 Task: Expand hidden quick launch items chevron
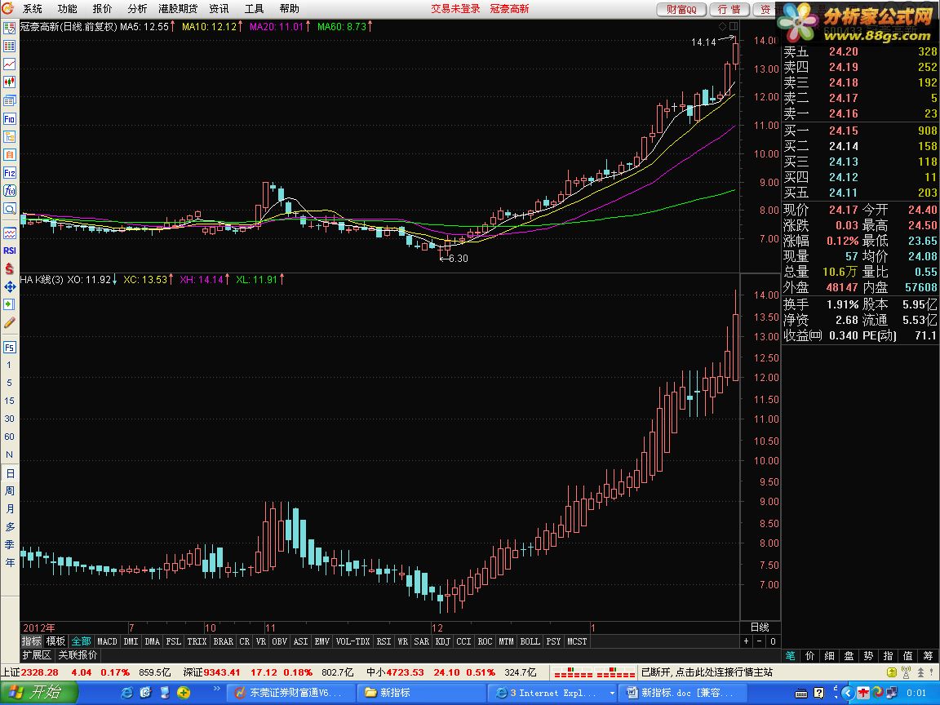[x=217, y=689]
